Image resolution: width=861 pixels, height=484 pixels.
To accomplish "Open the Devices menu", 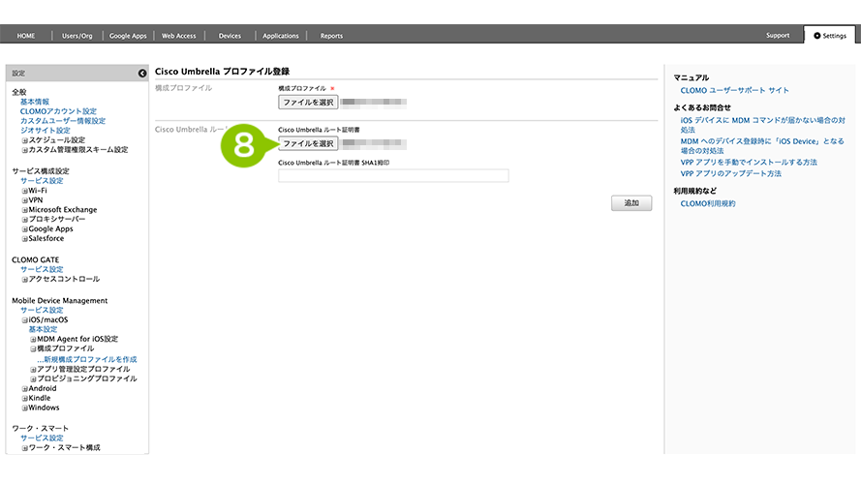I will pos(230,36).
